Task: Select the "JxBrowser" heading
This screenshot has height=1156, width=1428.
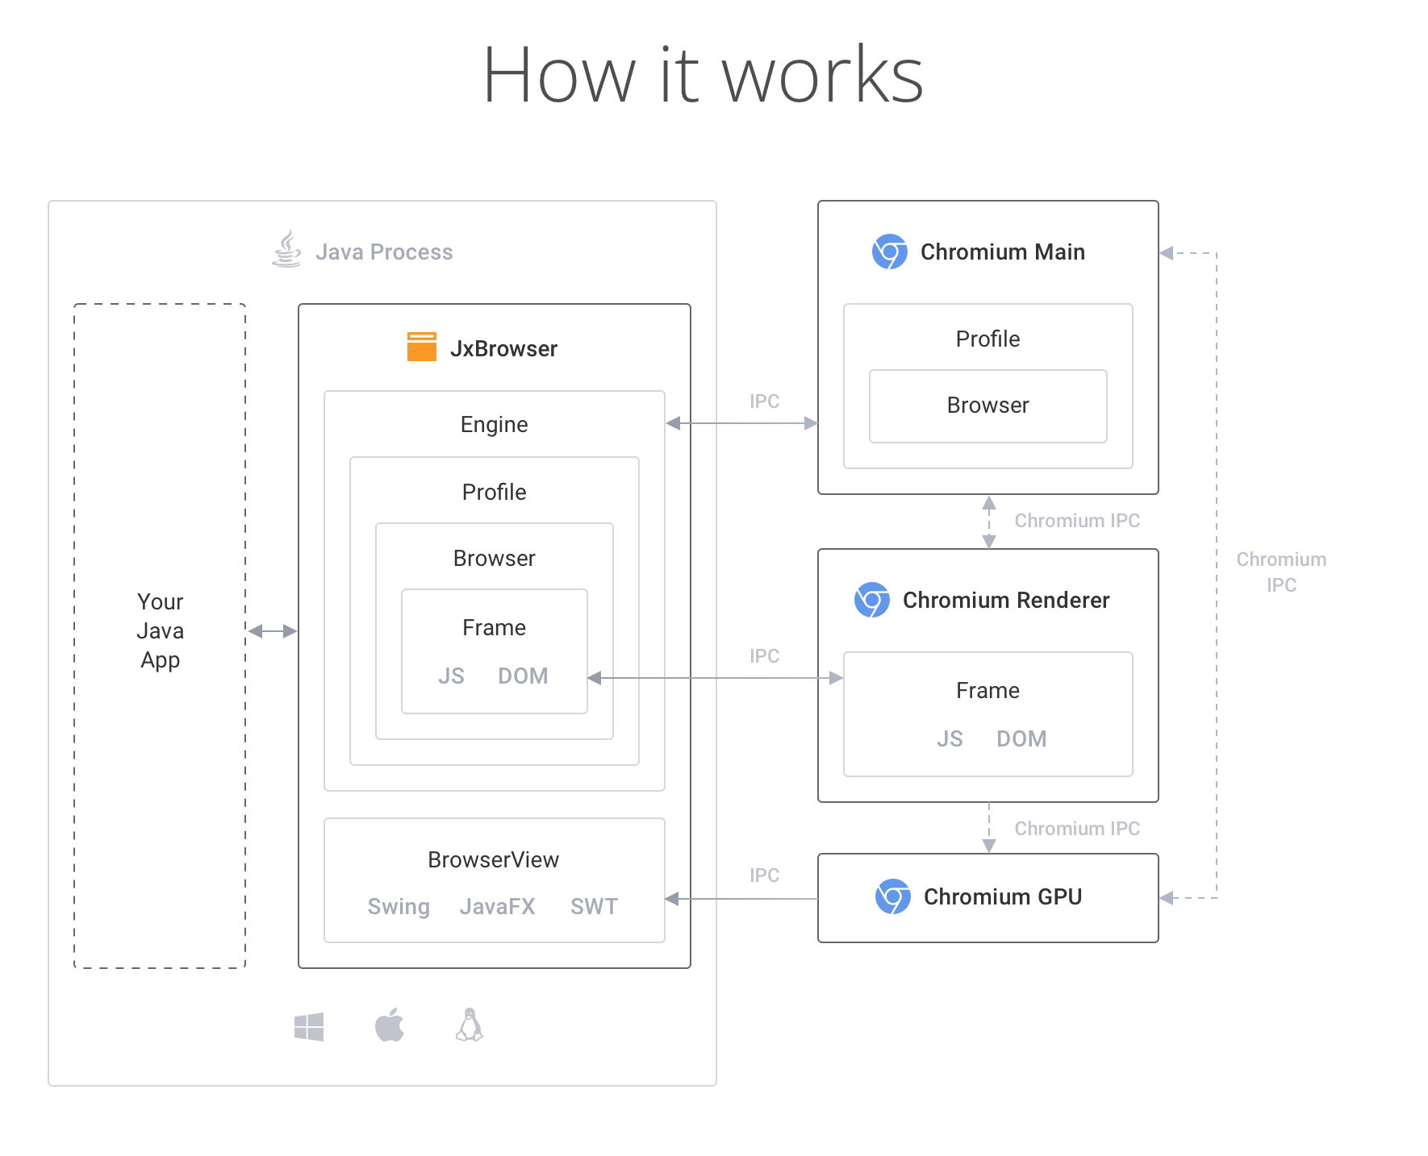Action: [x=503, y=348]
